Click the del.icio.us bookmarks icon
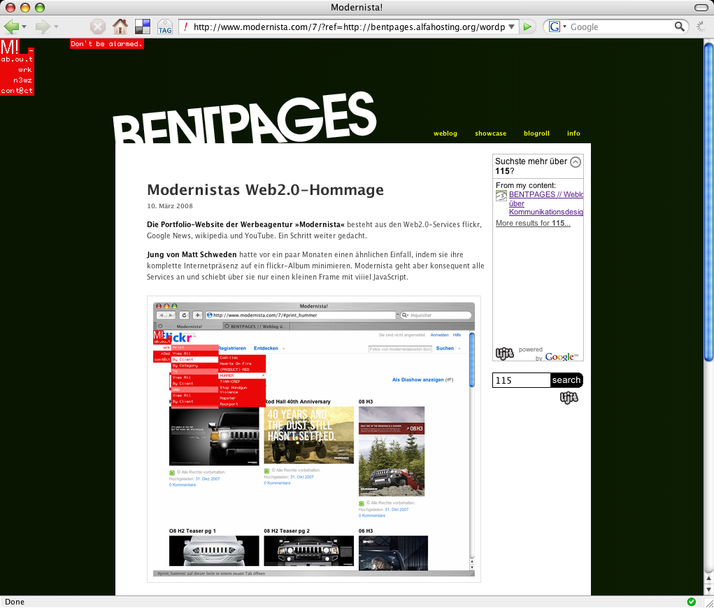The height and width of the screenshot is (608, 714). tap(143, 27)
